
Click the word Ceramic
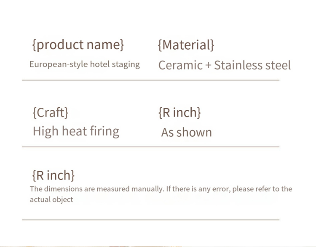point(180,65)
